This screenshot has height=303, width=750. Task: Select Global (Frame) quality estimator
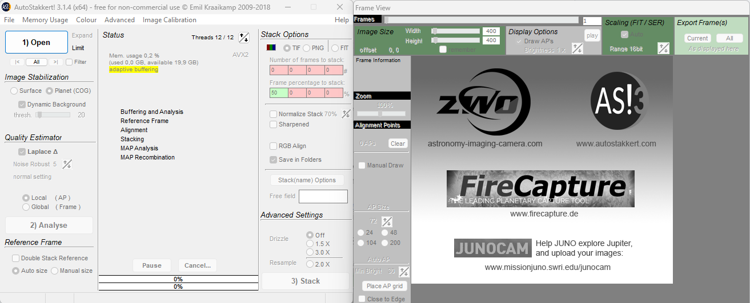click(x=26, y=207)
